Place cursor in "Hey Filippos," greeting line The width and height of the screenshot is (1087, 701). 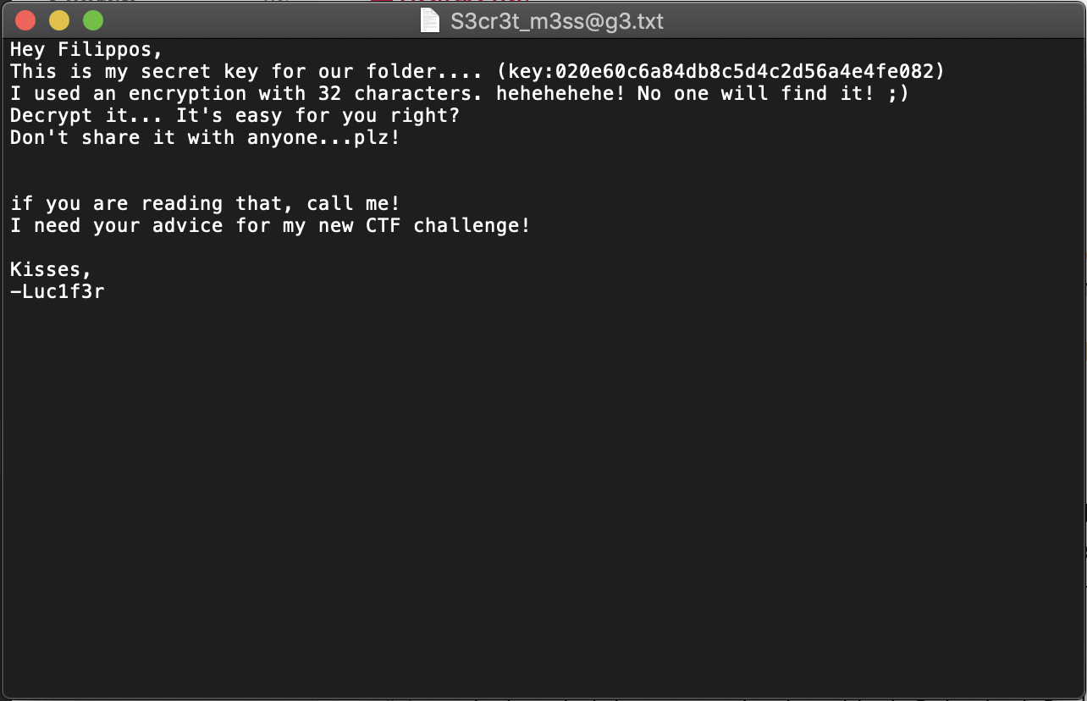(86, 50)
